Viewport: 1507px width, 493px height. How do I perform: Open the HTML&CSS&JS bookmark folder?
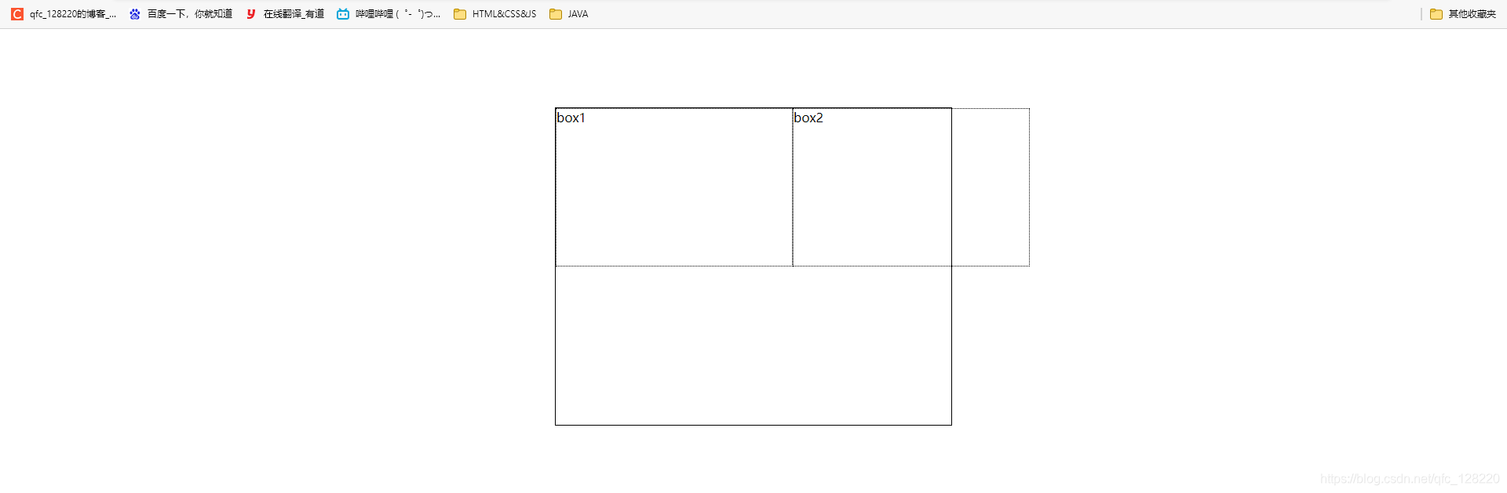click(495, 14)
